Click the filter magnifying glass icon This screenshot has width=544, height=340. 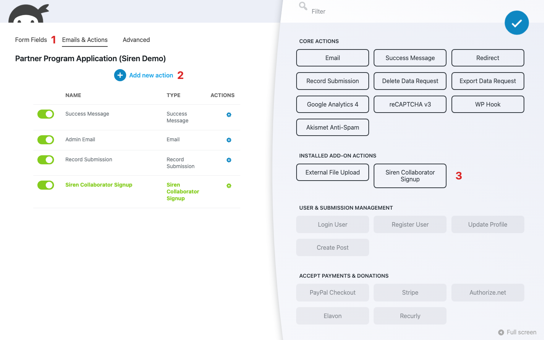(x=303, y=6)
